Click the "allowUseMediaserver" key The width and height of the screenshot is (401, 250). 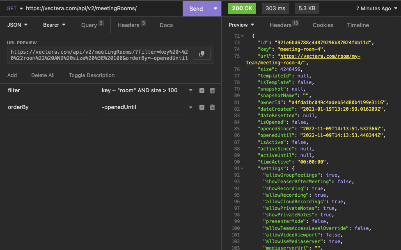293,241
